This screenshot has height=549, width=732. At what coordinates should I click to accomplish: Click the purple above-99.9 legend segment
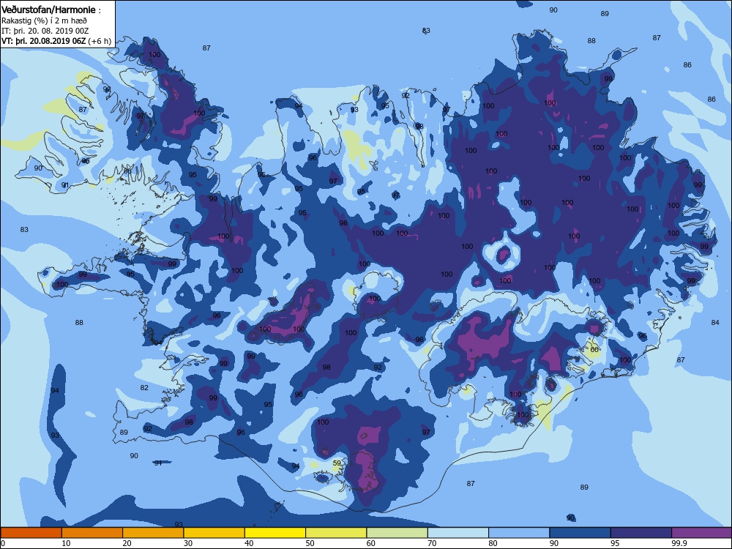pos(702,533)
